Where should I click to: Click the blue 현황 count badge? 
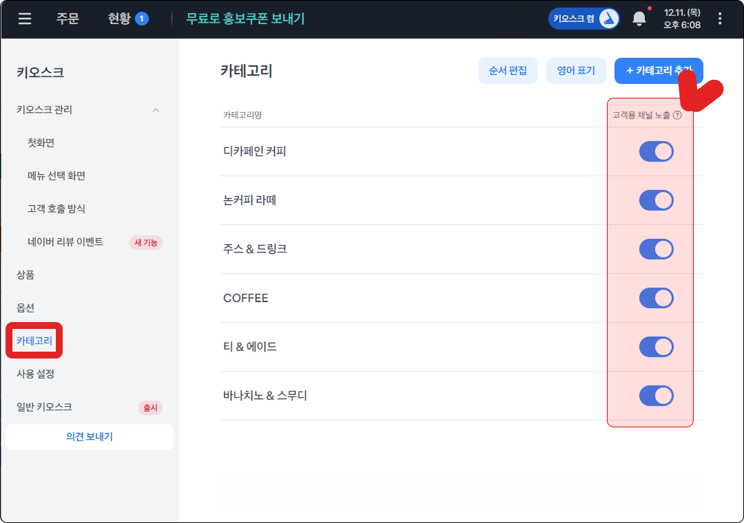tap(142, 19)
